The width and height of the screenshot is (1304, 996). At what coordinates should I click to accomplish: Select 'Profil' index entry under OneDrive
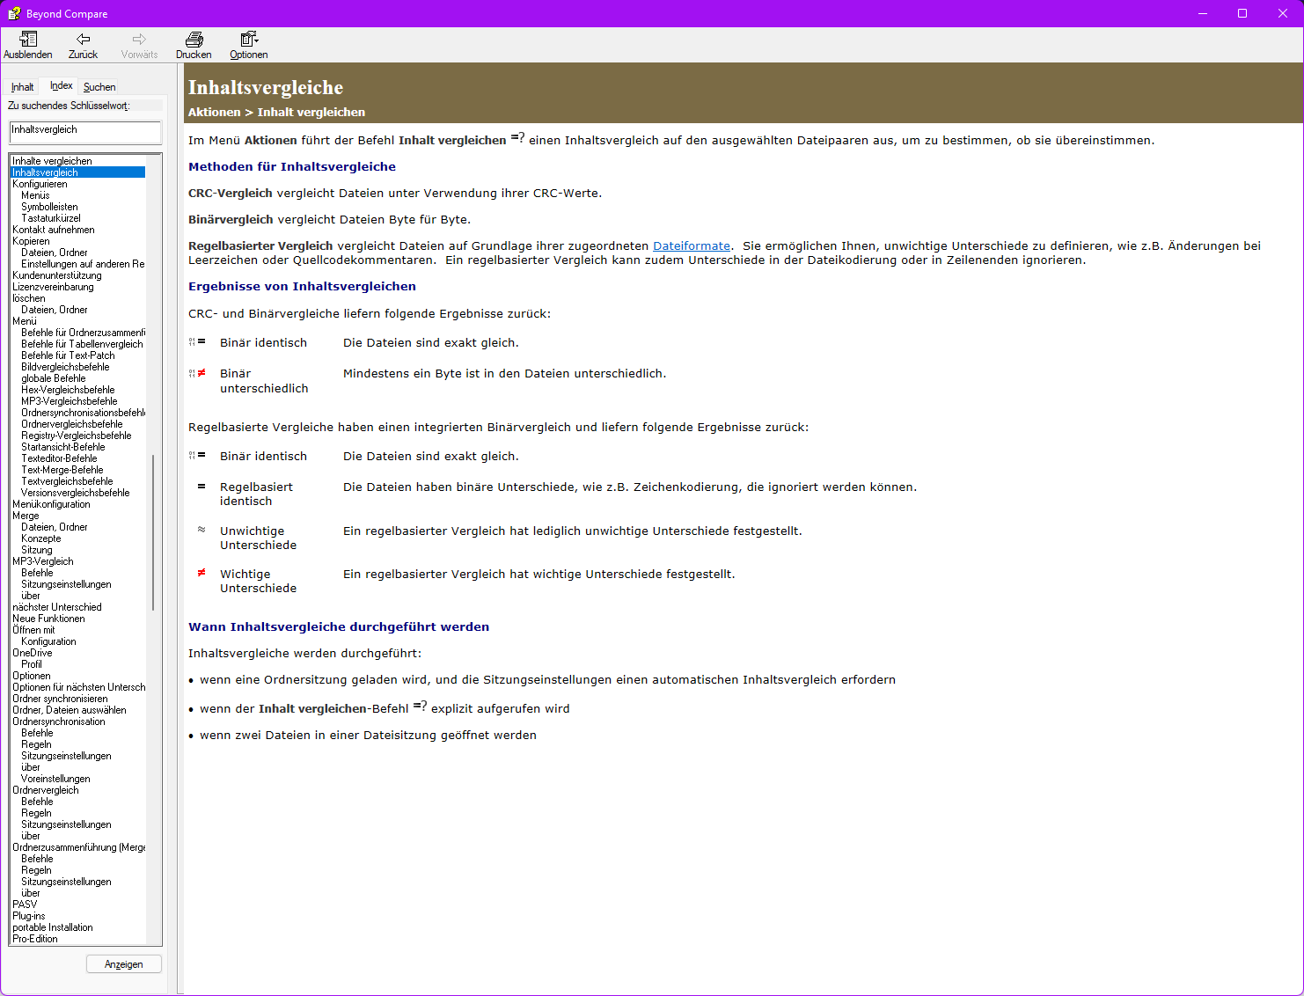point(32,664)
